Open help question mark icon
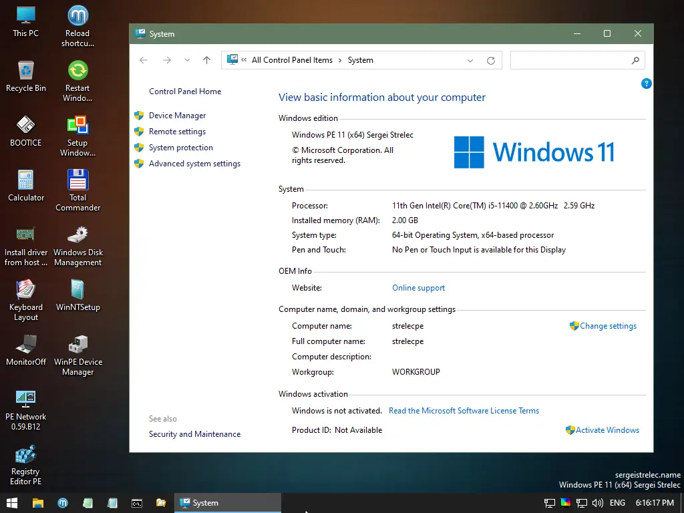Image resolution: width=684 pixels, height=513 pixels. [646, 83]
